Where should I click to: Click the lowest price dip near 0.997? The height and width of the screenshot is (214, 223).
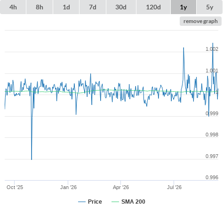click(32, 159)
